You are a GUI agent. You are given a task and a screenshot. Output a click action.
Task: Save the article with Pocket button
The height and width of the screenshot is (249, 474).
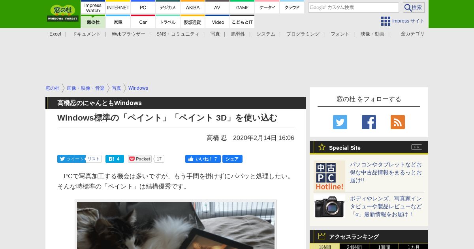click(x=140, y=159)
